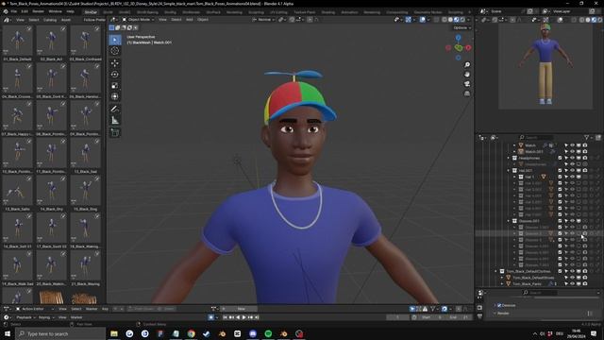Open the Add menu in viewport header
This screenshot has width=604, height=340.
[x=189, y=19]
